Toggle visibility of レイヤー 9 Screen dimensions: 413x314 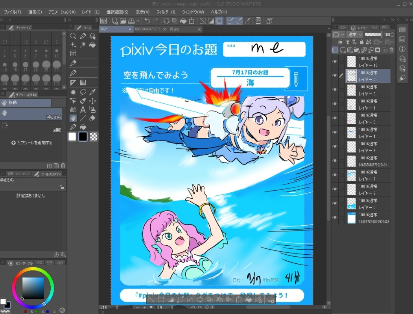(335, 90)
